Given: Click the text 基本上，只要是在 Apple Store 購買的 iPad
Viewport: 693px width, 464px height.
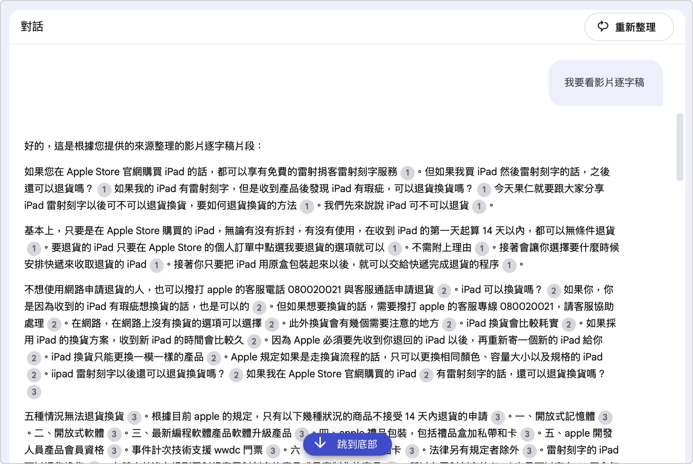Looking at the screenshot, I should click(x=120, y=231).
